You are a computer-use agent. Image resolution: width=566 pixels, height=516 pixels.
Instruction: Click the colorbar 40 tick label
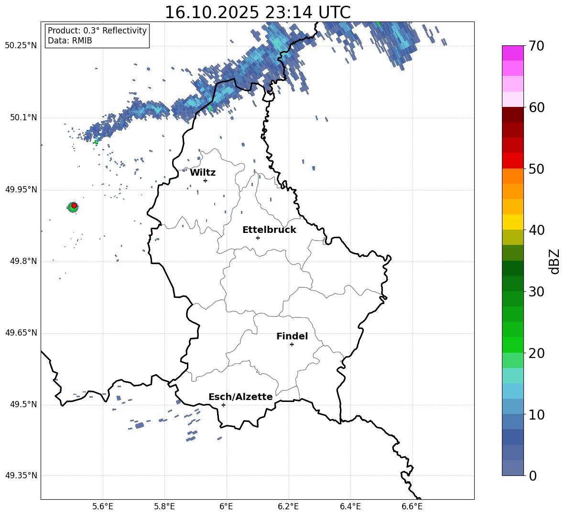click(536, 230)
